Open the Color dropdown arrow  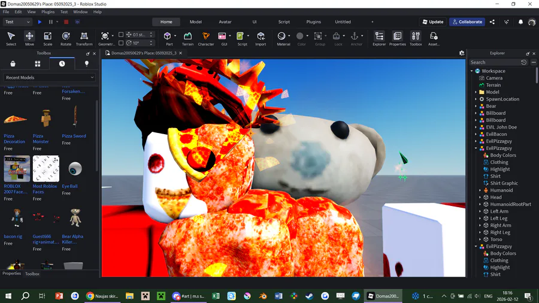[x=307, y=36]
